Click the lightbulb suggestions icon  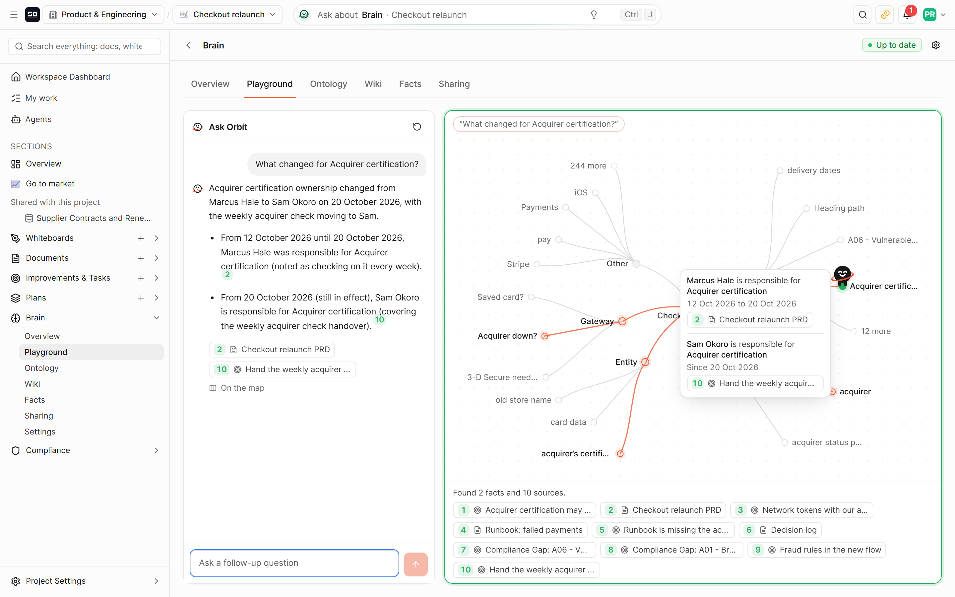click(594, 15)
